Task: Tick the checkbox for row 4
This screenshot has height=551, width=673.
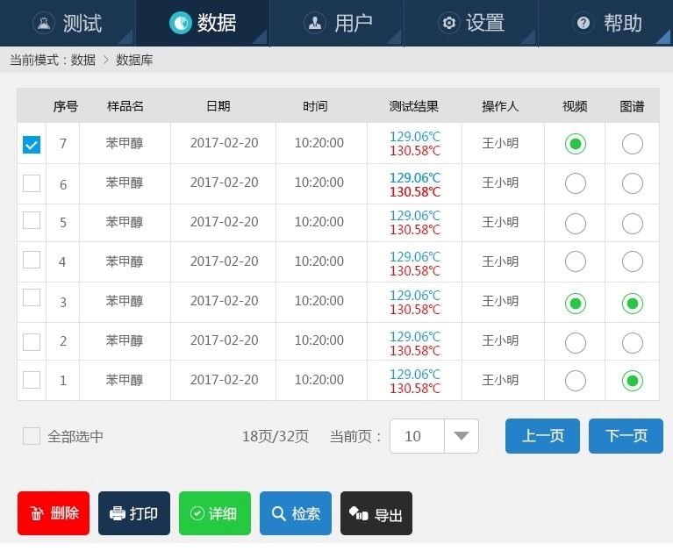Action: point(32,260)
